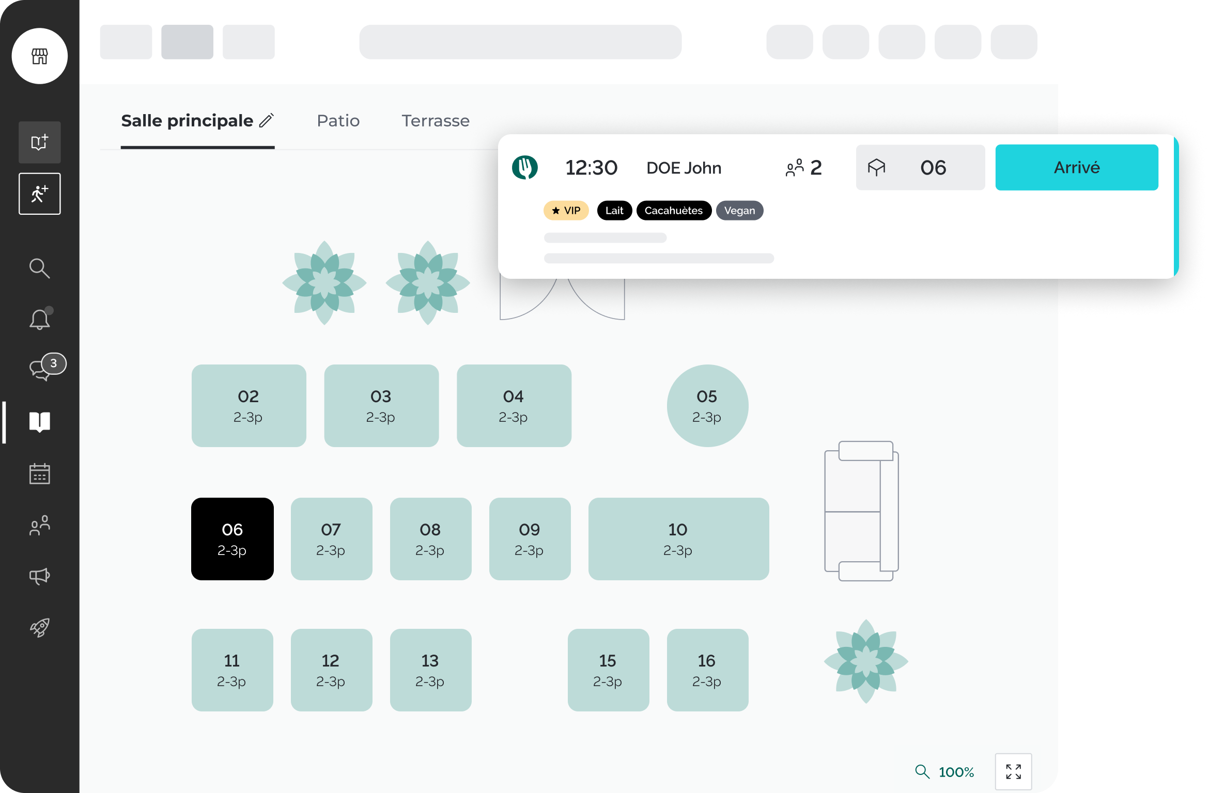The width and height of the screenshot is (1209, 793).
Task: Rename Salle principale with the pencil icon
Action: point(267,120)
